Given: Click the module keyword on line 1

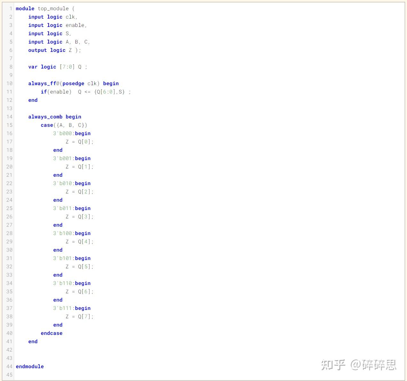Looking at the screenshot, I should click(x=25, y=8).
